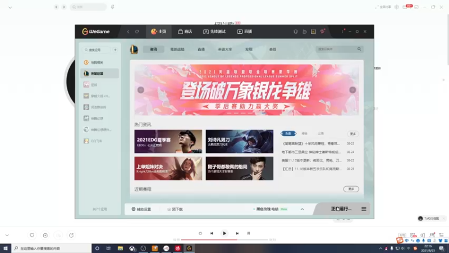Show the previous banner slide

pyautogui.click(x=141, y=90)
